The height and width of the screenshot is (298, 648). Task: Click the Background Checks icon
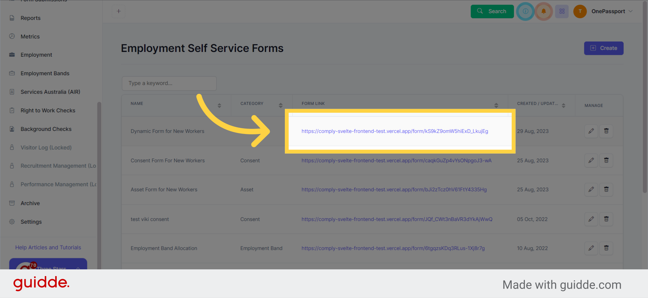[x=12, y=129]
